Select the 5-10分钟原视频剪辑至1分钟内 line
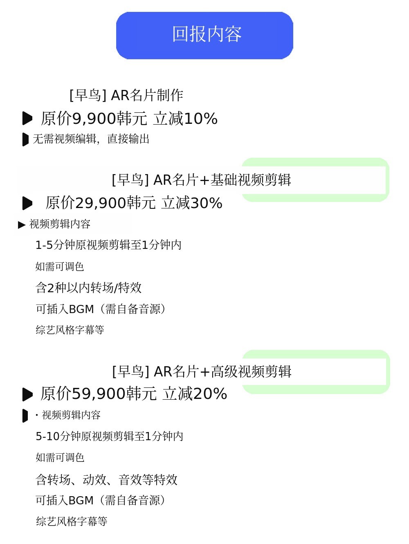 pyautogui.click(x=109, y=437)
